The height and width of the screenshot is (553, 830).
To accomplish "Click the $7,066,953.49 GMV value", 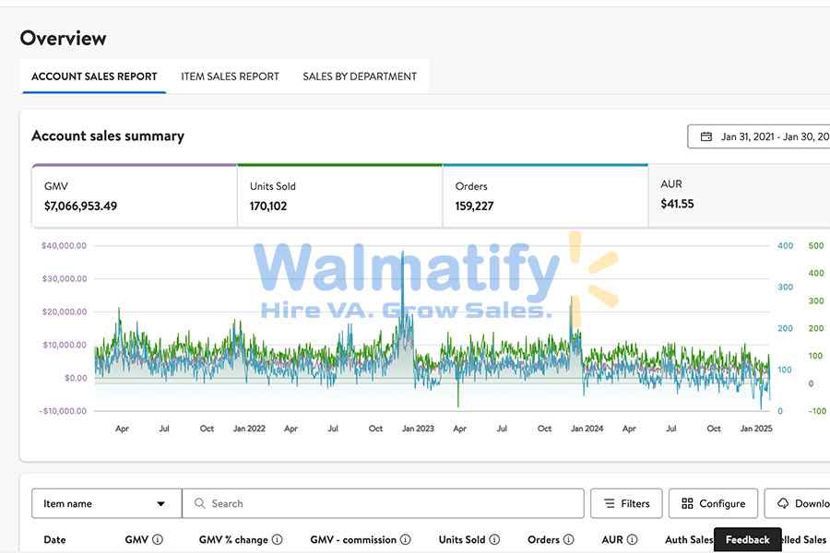I will pos(80,206).
